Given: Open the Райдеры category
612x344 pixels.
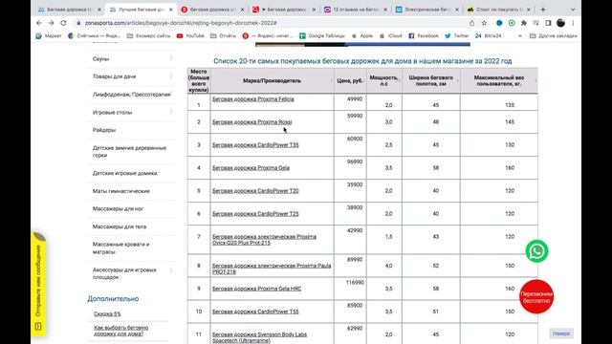Looking at the screenshot, I should point(104,130).
